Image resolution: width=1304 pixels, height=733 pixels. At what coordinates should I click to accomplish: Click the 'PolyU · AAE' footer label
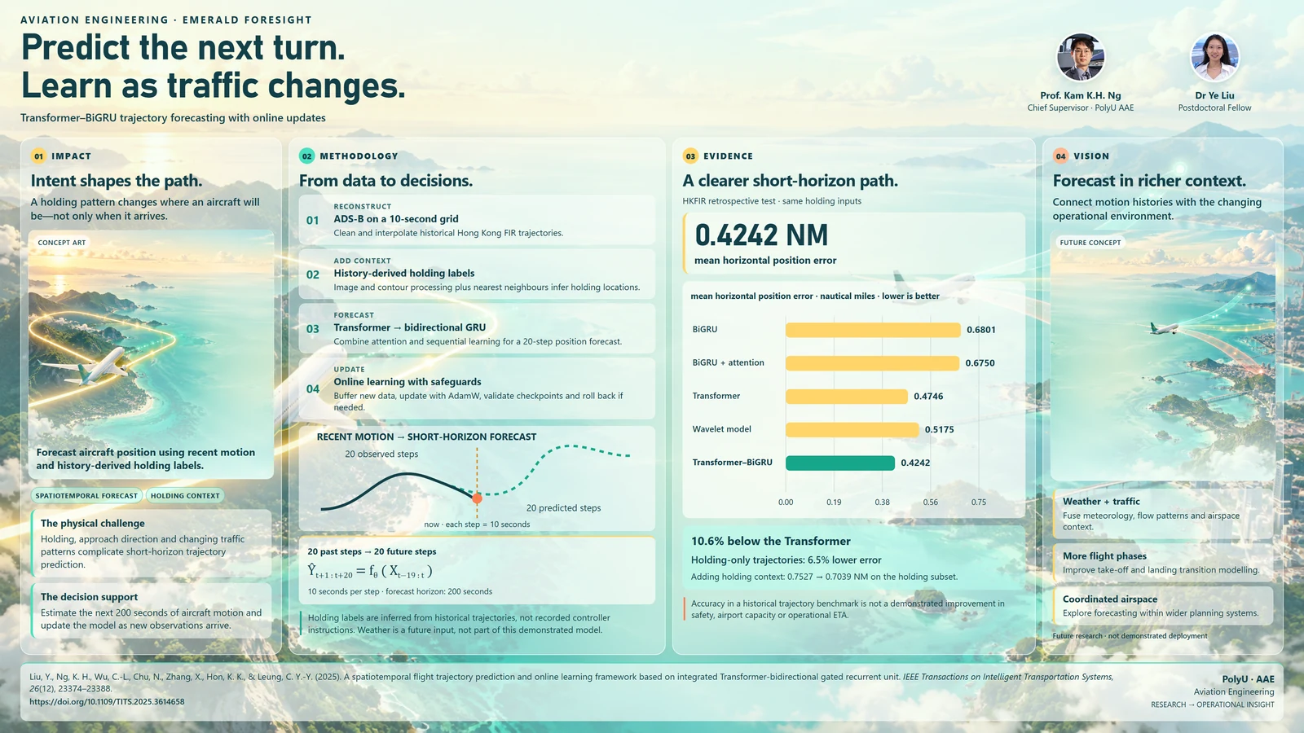(1248, 679)
